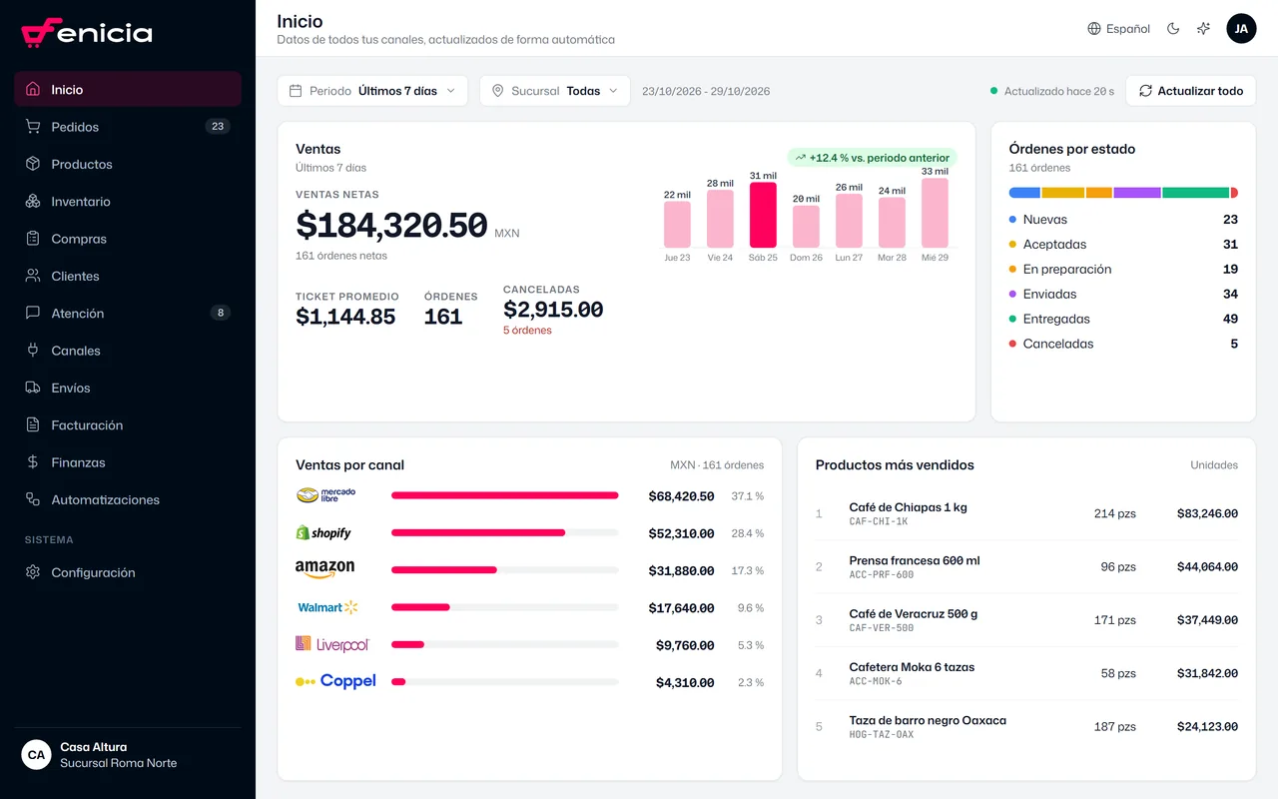
Task: Click the Facturación document icon
Action: [33, 424]
